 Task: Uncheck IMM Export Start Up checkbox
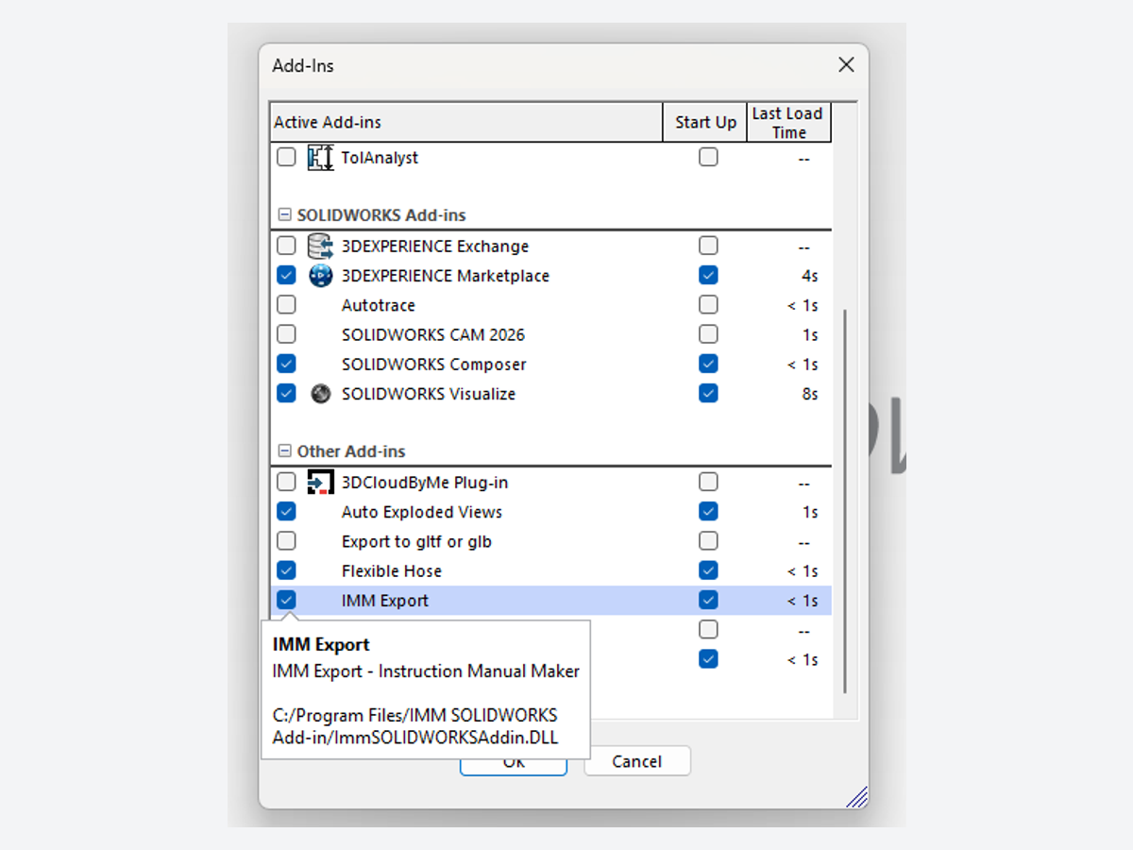coord(708,600)
